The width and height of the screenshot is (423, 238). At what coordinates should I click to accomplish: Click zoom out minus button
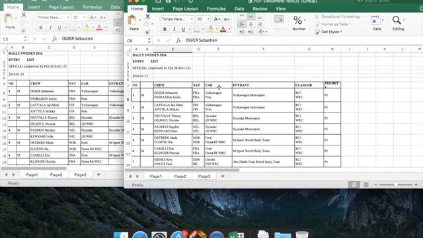pos(375,185)
